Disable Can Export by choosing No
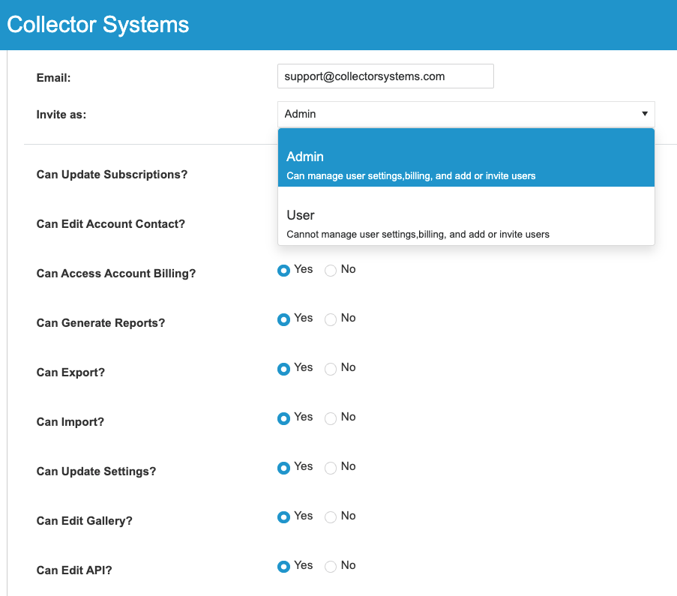 [x=331, y=369]
